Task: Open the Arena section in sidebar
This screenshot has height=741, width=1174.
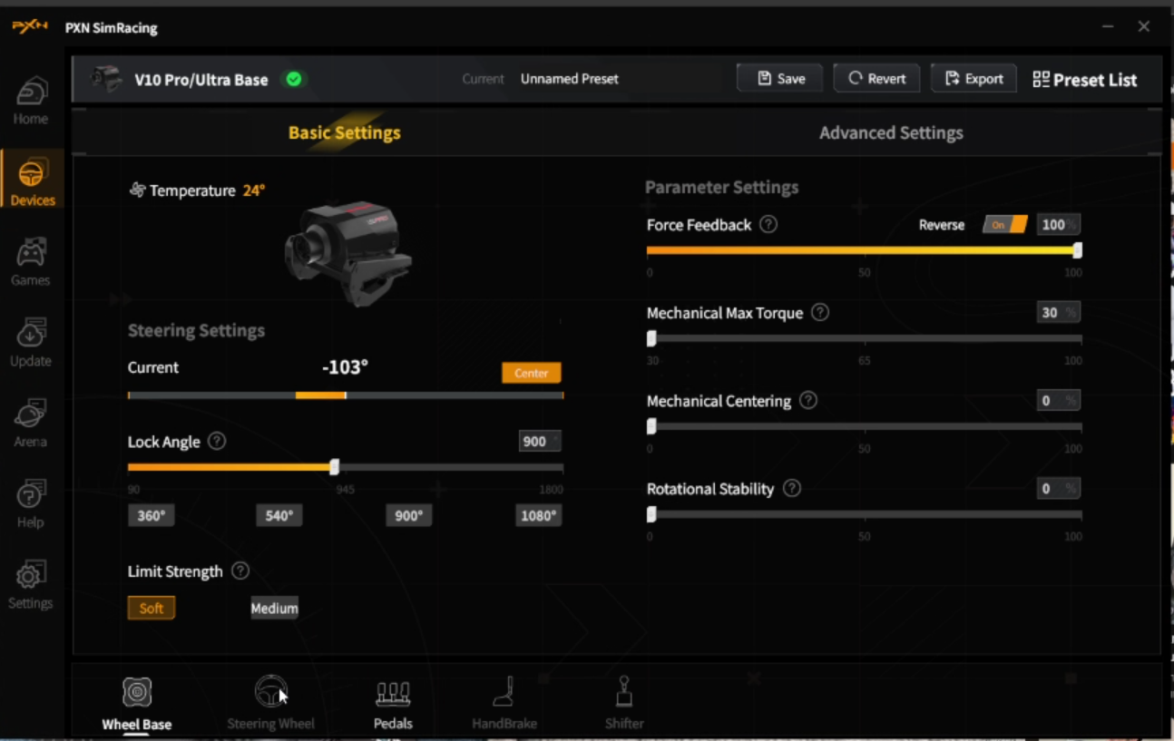Action: click(x=31, y=424)
